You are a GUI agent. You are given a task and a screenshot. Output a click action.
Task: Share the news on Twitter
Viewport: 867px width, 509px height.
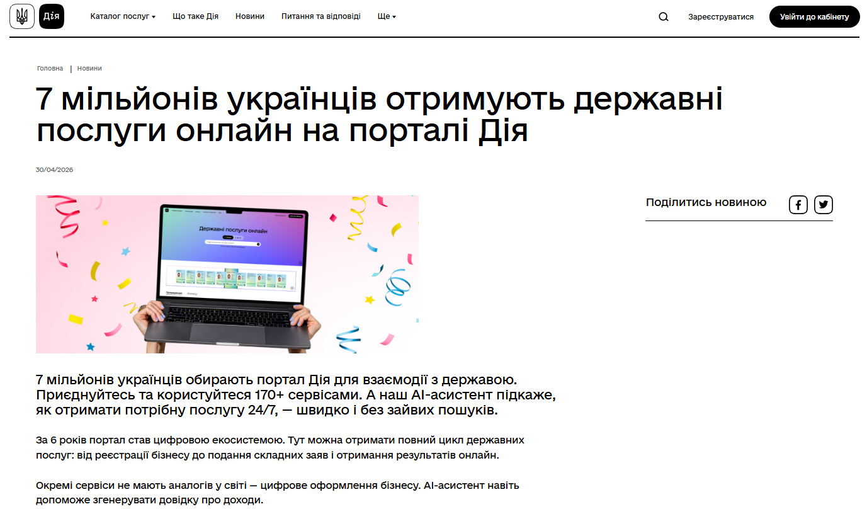[824, 205]
